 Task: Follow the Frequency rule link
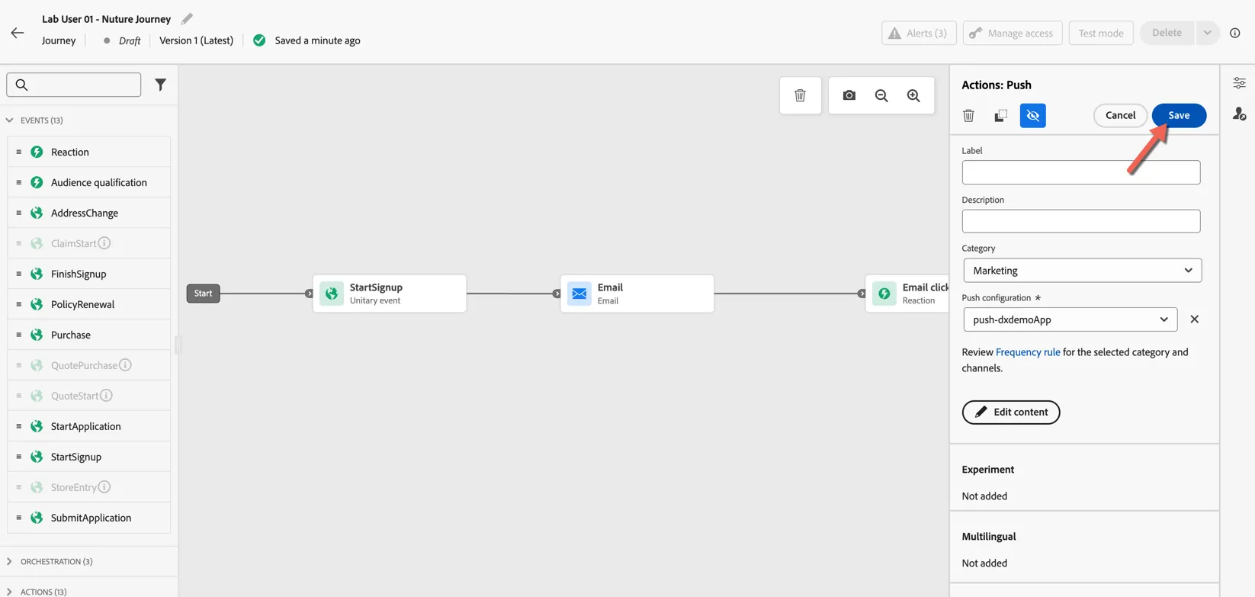coord(1028,352)
